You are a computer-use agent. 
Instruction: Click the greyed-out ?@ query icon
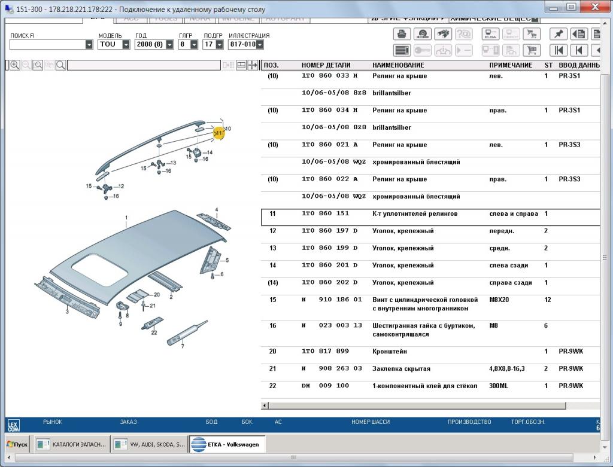pos(463,34)
